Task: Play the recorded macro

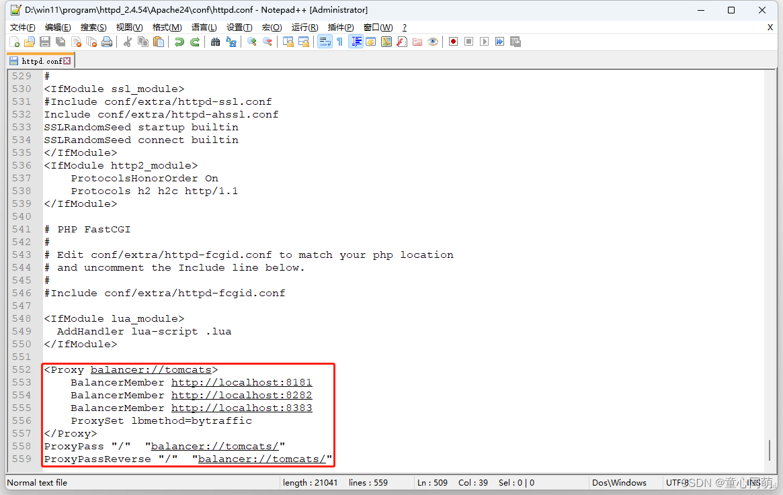Action: (483, 41)
